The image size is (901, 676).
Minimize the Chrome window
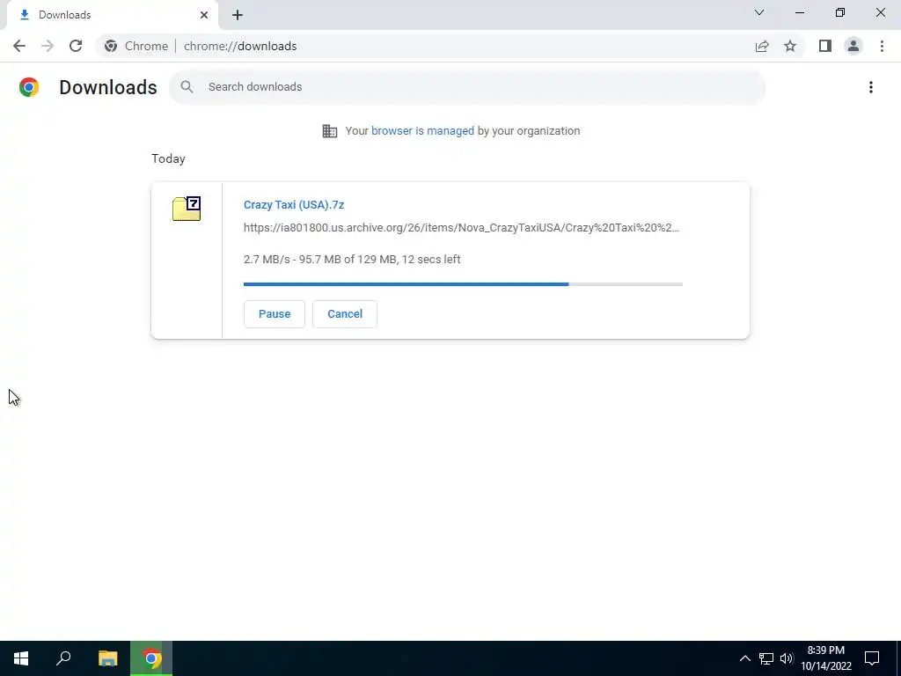coord(799,12)
